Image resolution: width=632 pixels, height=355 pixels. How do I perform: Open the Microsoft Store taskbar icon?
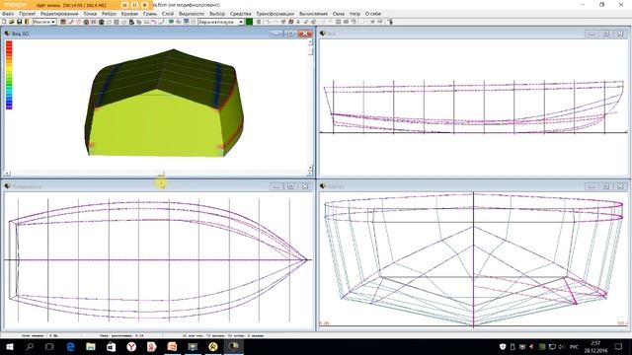[x=111, y=346]
